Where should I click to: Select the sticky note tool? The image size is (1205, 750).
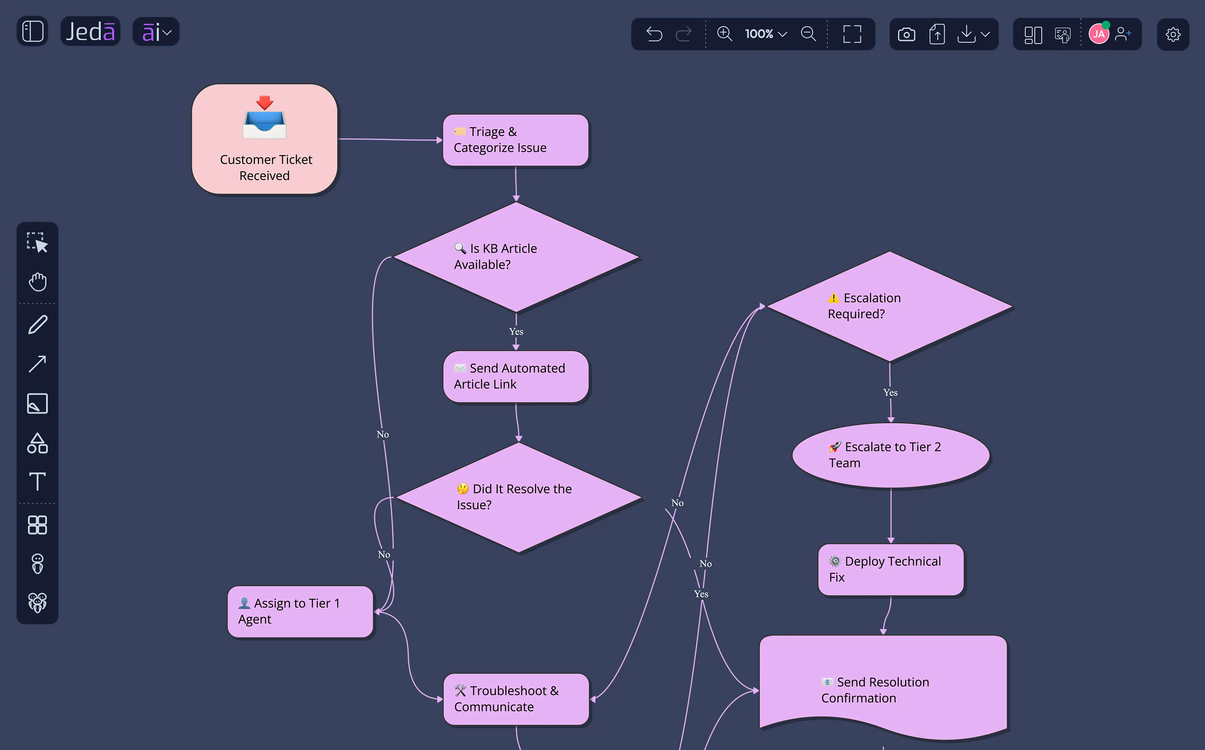37,403
